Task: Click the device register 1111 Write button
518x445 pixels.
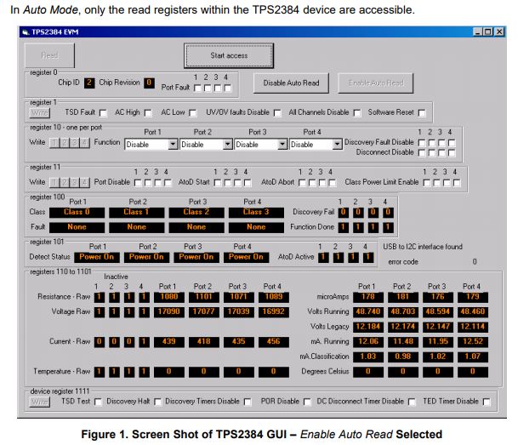Action: [x=40, y=402]
